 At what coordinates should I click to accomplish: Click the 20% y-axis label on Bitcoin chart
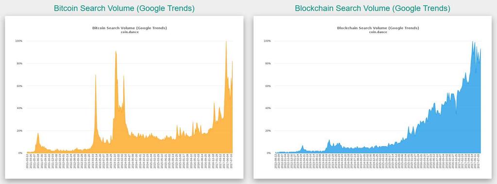point(19,131)
